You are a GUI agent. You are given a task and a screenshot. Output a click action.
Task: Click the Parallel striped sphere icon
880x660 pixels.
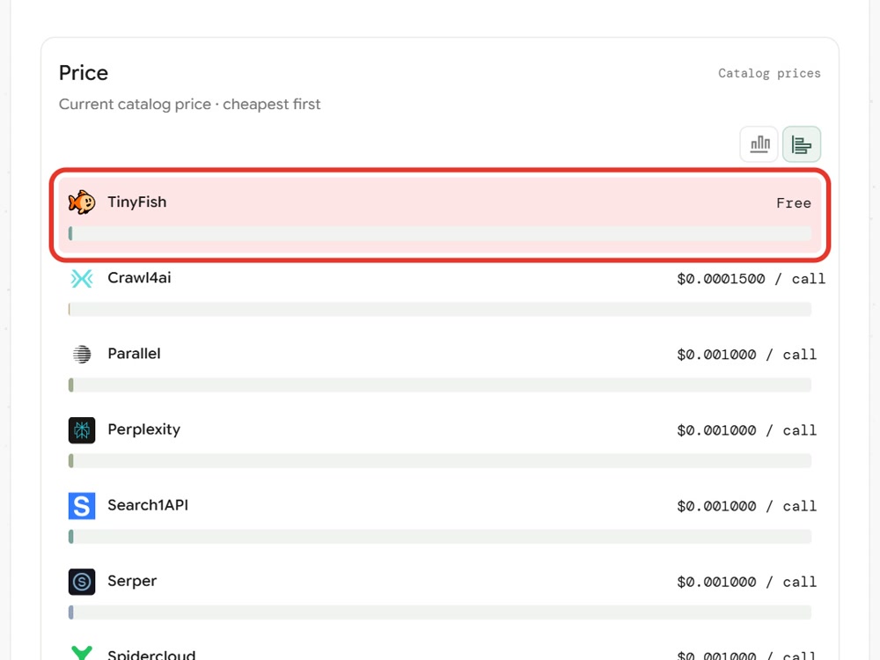(x=82, y=354)
